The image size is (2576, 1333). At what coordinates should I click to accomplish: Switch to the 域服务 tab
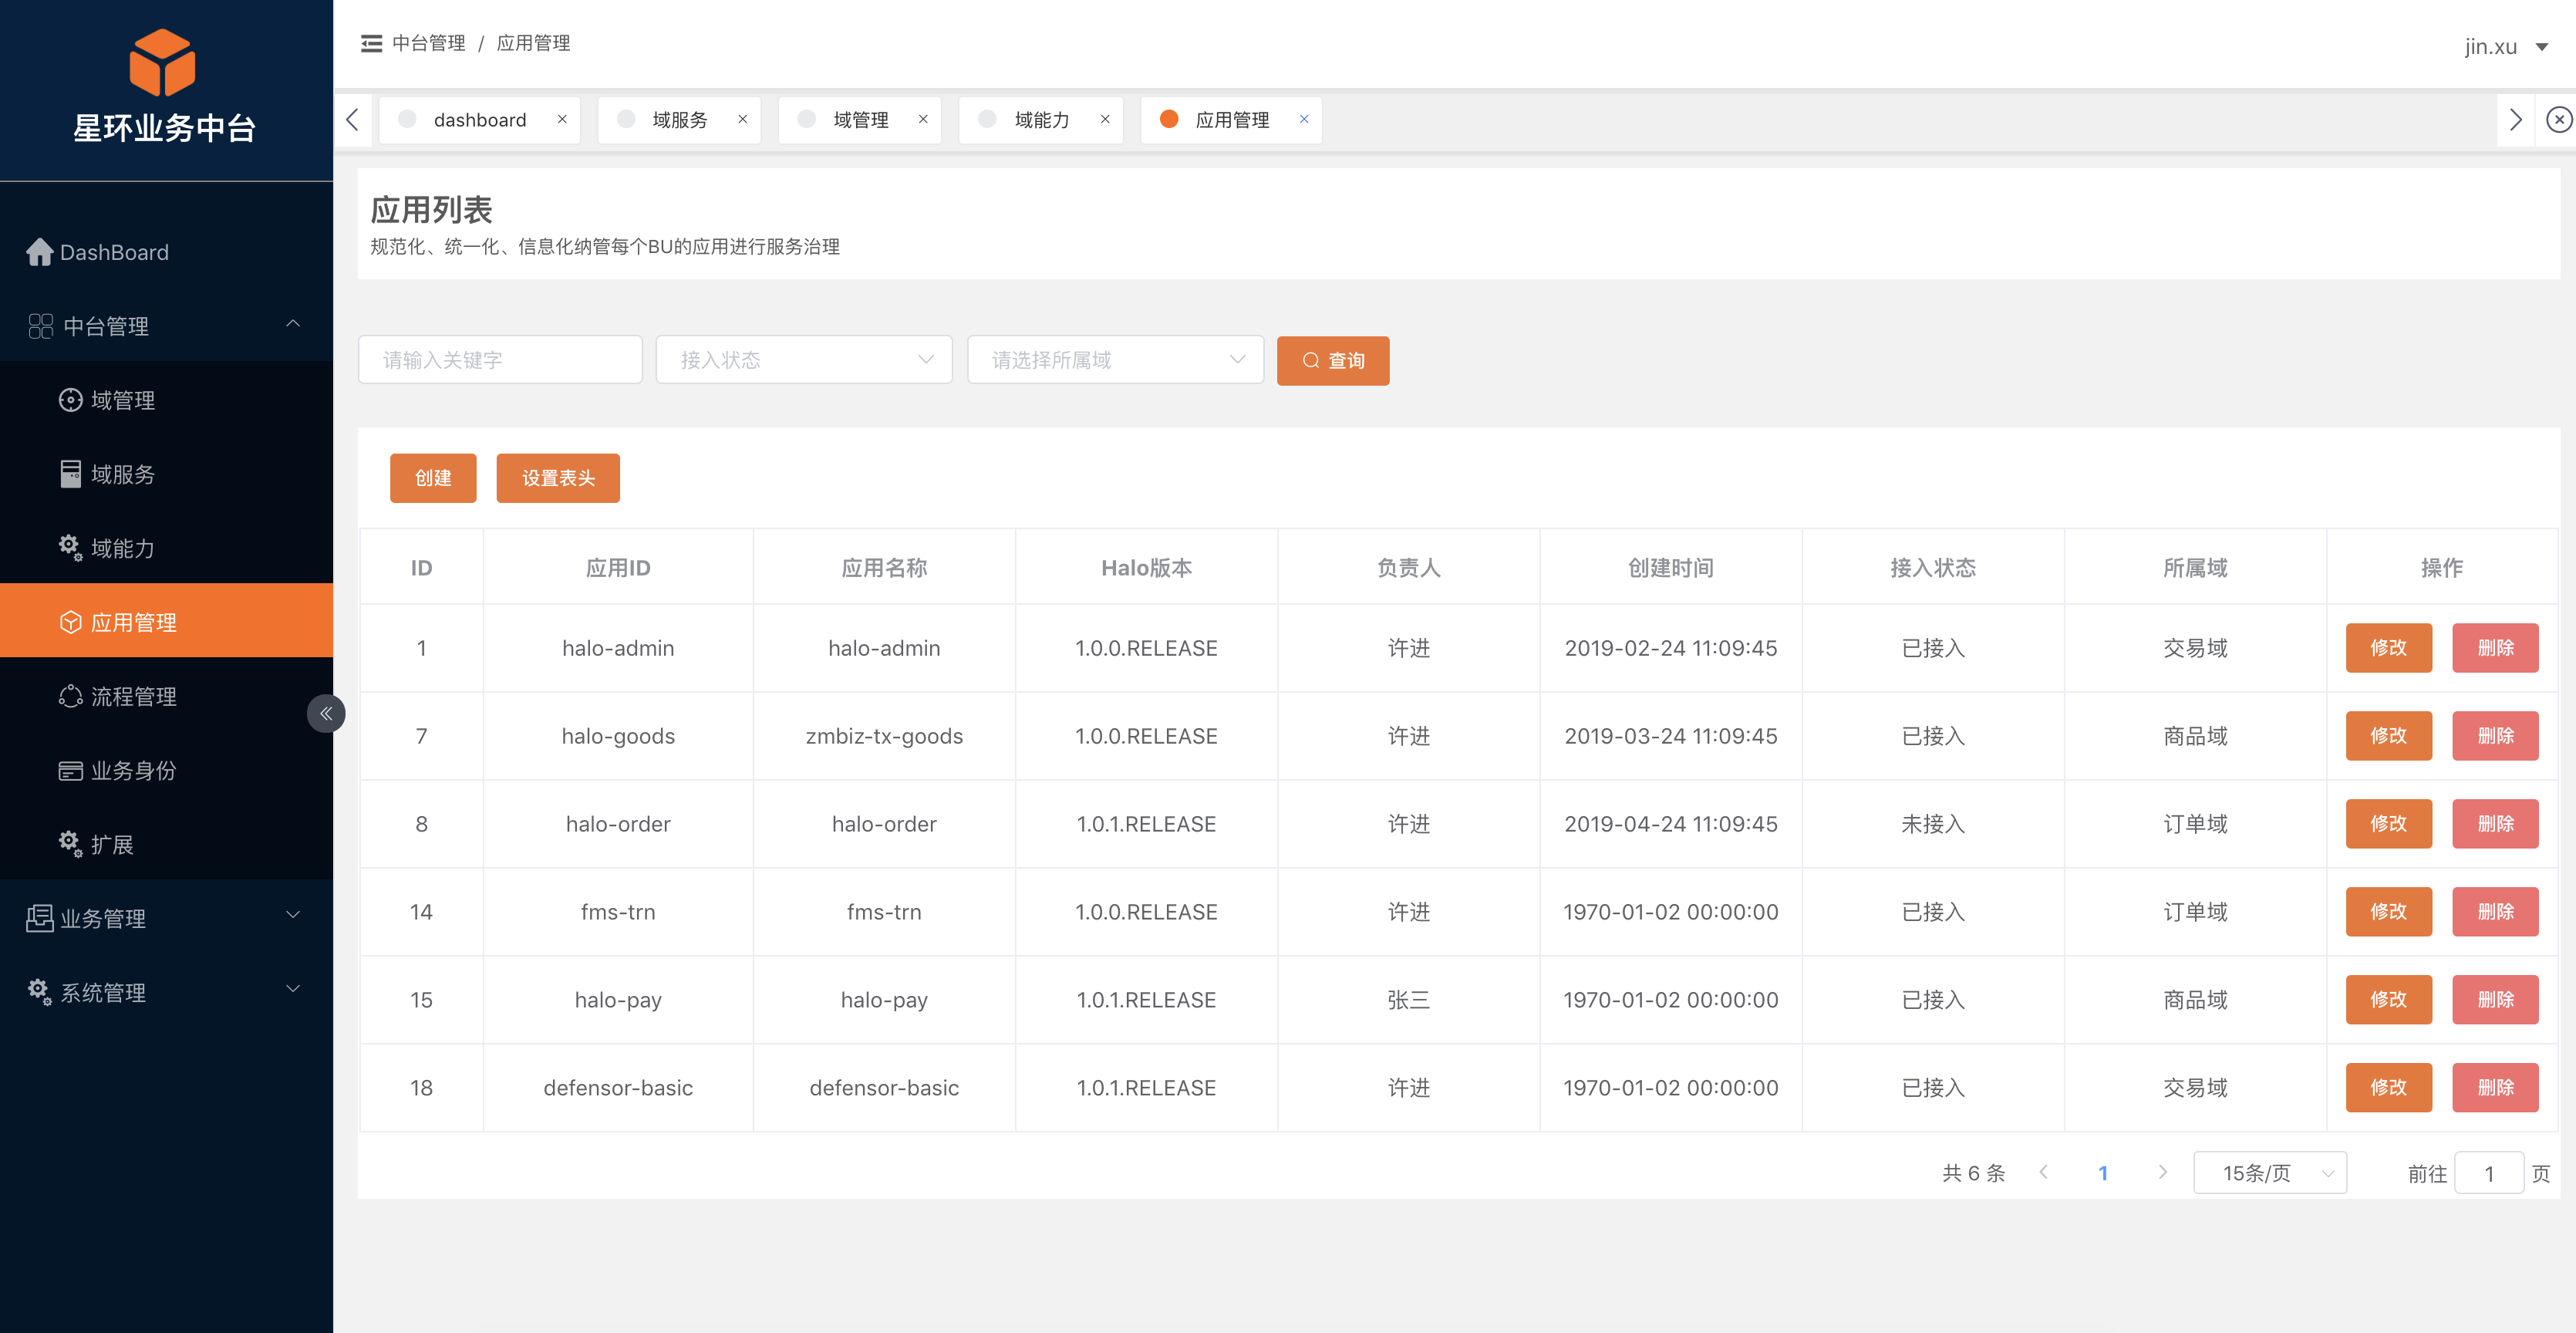[x=679, y=120]
